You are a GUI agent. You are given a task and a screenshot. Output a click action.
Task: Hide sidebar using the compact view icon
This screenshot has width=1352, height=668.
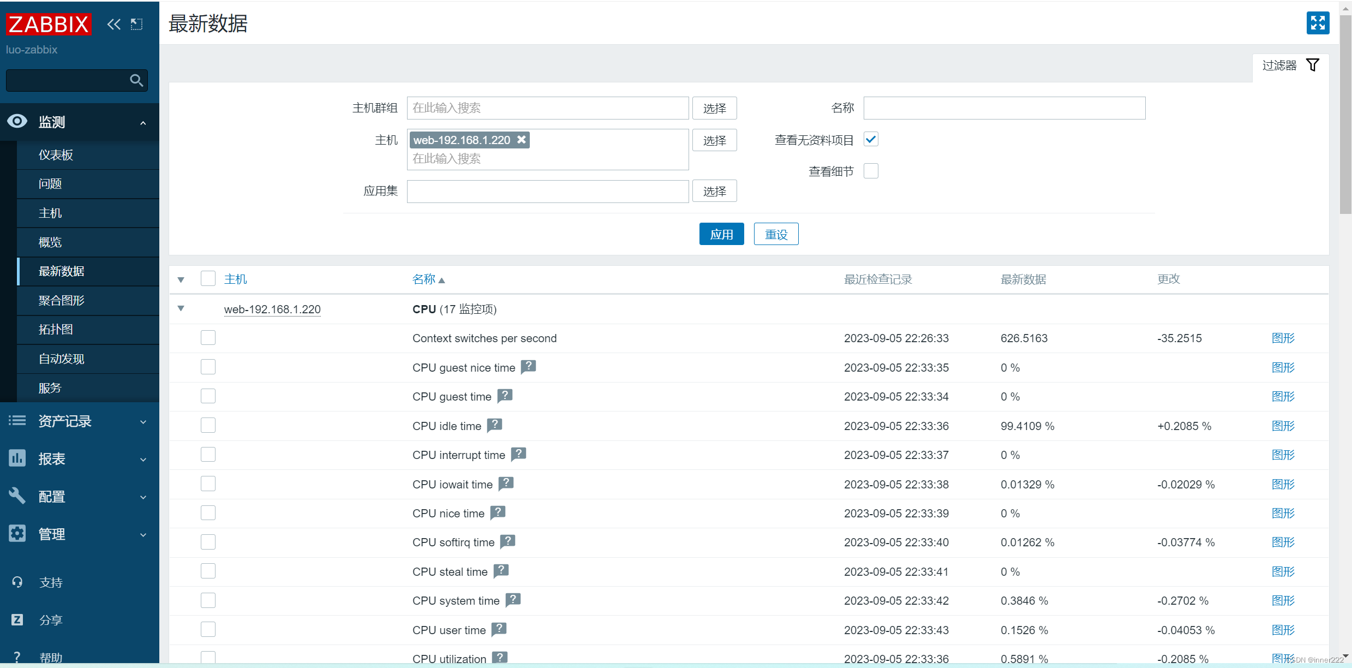click(136, 24)
